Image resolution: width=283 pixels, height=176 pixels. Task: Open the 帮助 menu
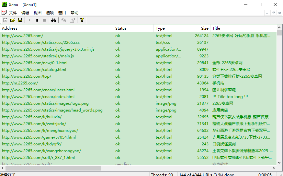point(74,13)
